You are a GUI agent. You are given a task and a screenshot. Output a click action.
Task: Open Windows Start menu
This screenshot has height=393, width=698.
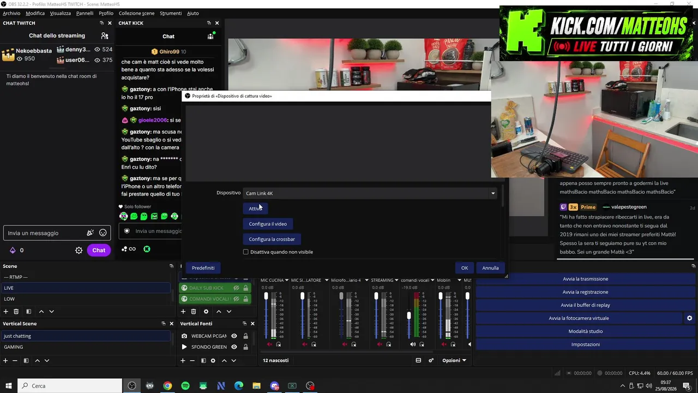tap(9, 386)
